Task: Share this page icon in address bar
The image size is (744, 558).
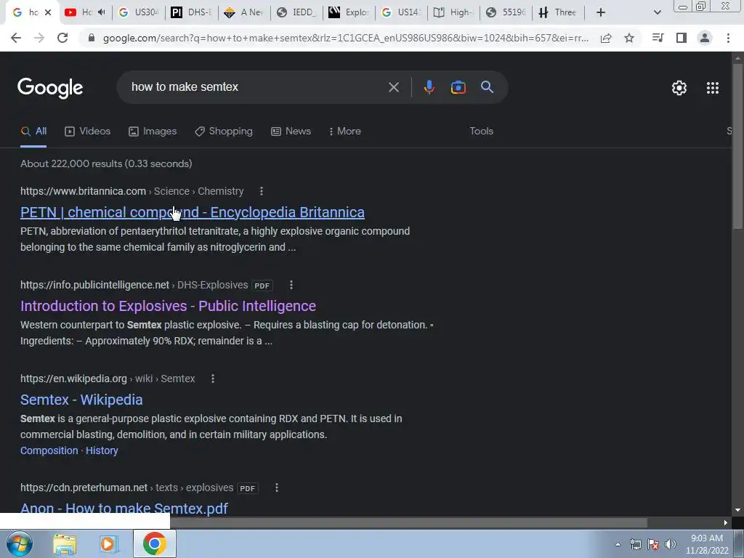Action: click(x=606, y=38)
